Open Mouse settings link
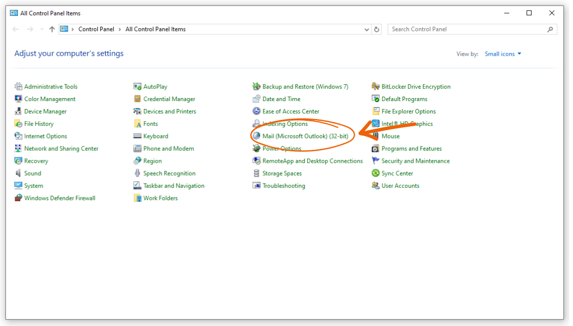The height and width of the screenshot is (326, 573). (x=391, y=136)
